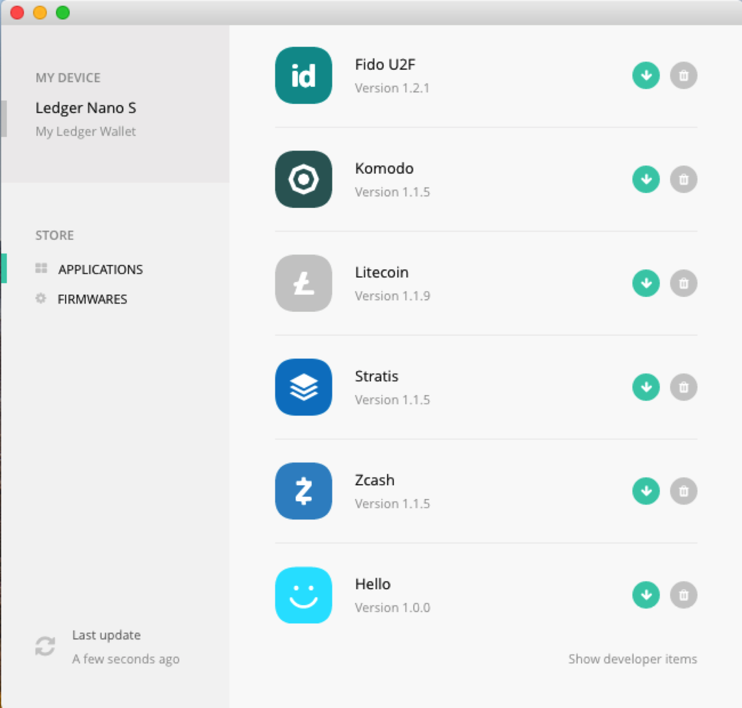Image resolution: width=742 pixels, height=708 pixels.
Task: Install the Komodo app
Action: (x=646, y=179)
